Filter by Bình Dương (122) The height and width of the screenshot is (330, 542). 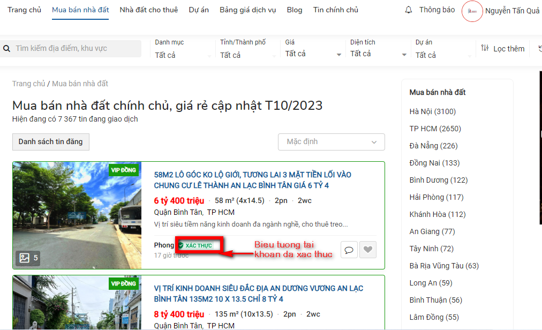click(x=438, y=180)
